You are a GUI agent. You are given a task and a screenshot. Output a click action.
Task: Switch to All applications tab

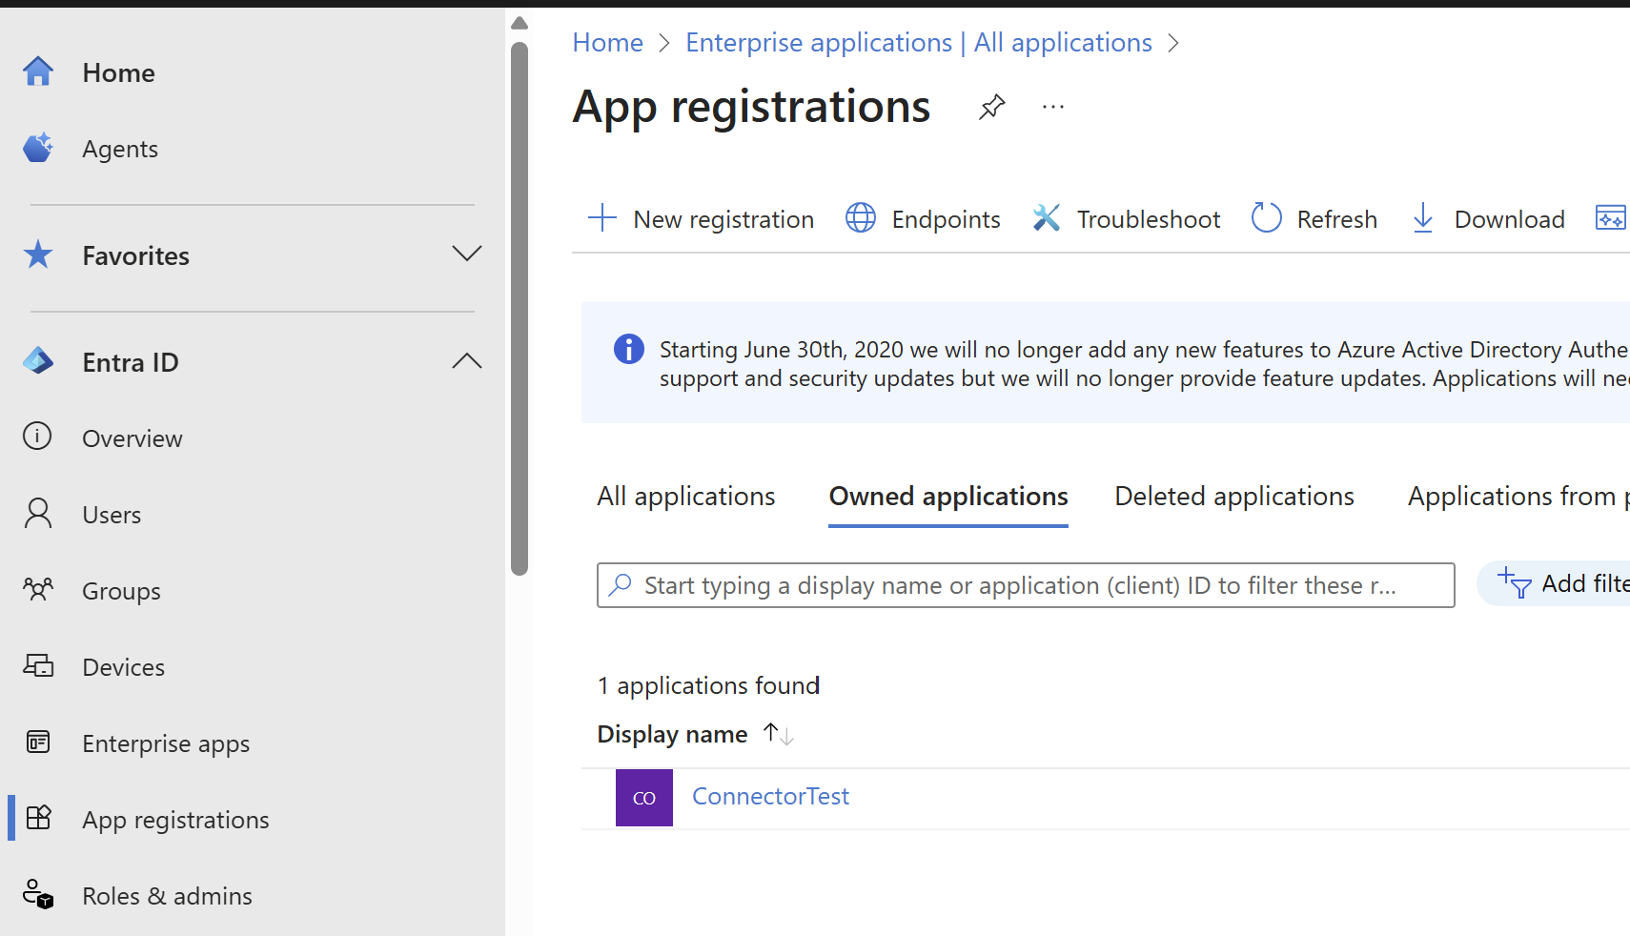coord(686,497)
